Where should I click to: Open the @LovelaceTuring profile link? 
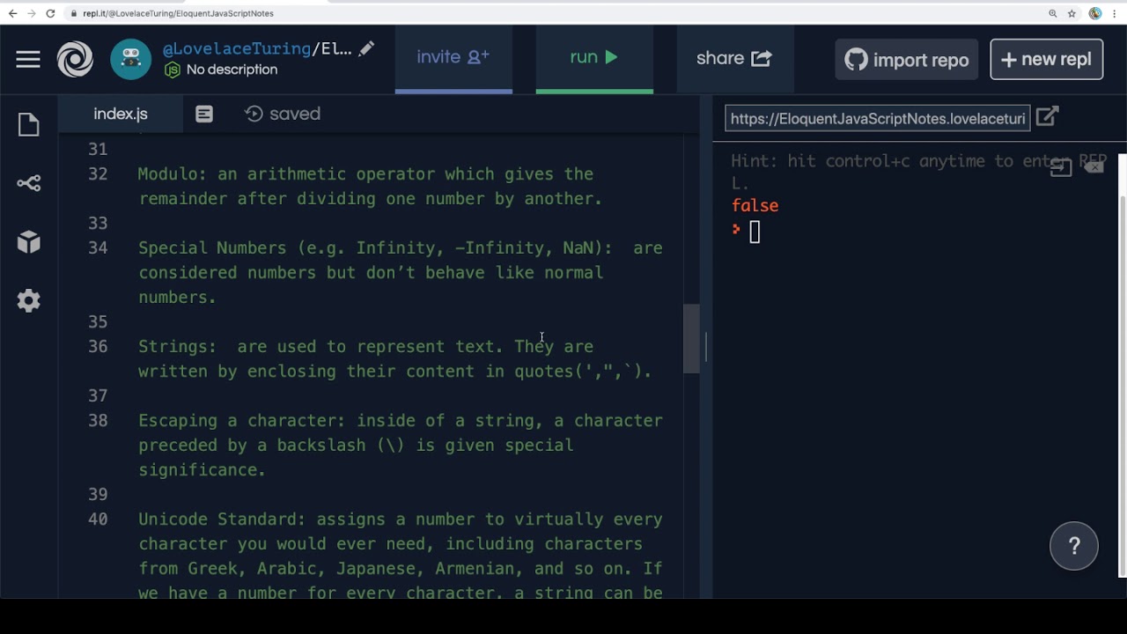[x=237, y=48]
